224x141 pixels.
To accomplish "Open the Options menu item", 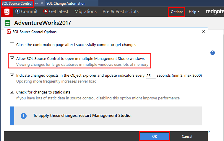I will (177, 12).
